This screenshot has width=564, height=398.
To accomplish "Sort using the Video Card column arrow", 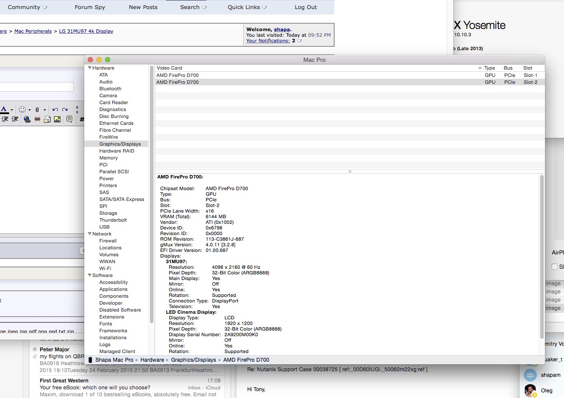I will pos(480,68).
